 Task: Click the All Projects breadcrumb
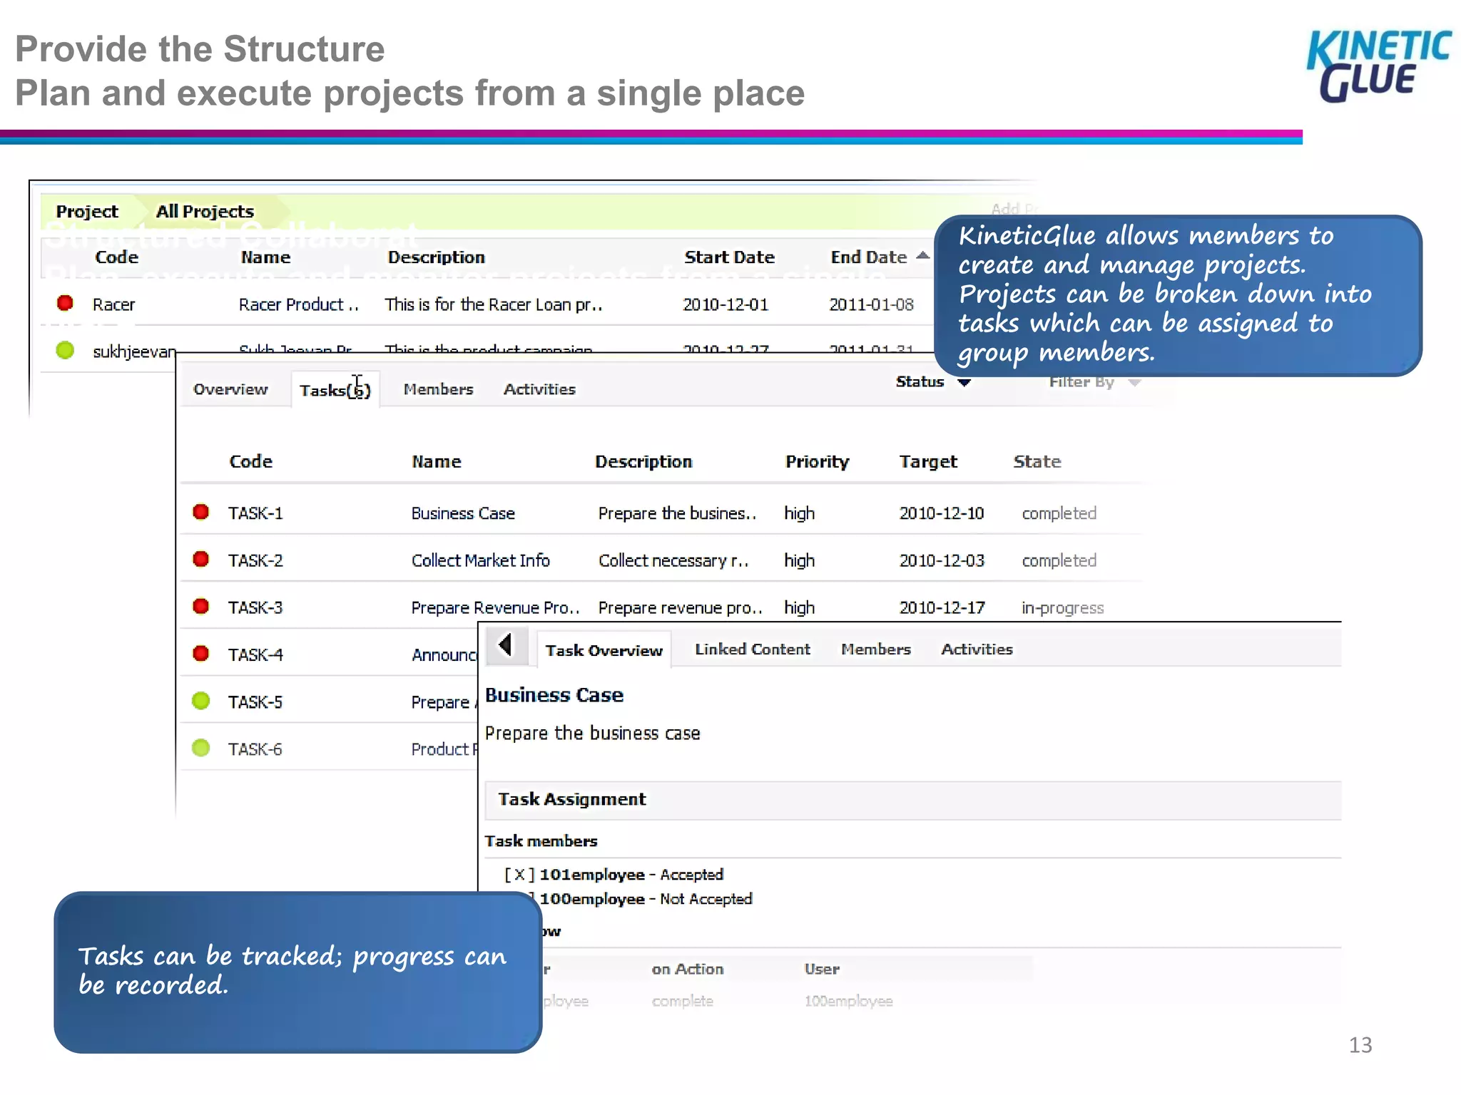(x=205, y=212)
